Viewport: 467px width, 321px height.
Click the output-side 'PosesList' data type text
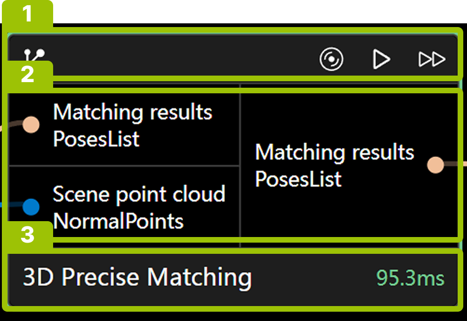(x=298, y=179)
